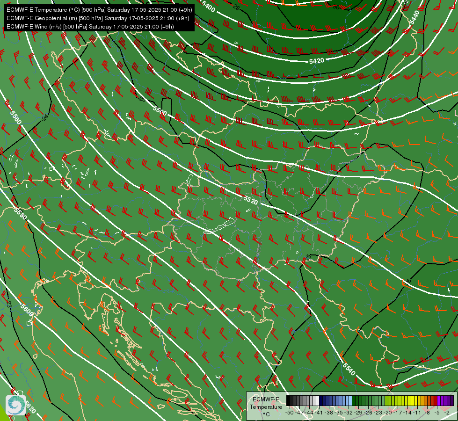The image size is (458, 421).
Task: Click the 5540 geopotential contour label
Action: pos(349,369)
